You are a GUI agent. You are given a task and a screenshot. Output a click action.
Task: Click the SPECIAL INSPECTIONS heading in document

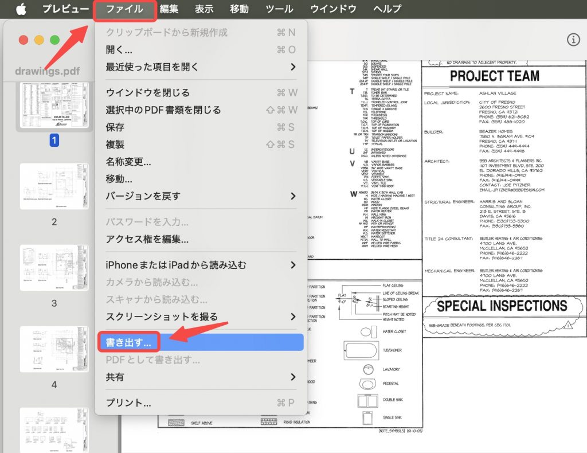(502, 306)
